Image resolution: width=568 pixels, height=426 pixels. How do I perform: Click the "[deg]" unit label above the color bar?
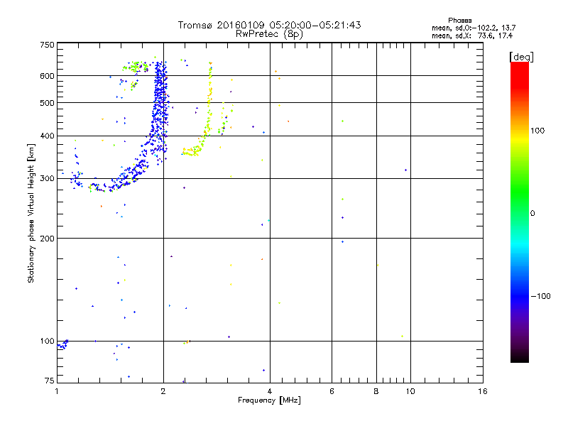coord(521,57)
